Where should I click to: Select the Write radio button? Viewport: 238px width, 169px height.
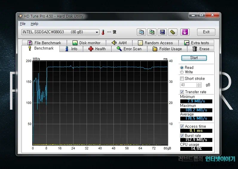(182, 72)
